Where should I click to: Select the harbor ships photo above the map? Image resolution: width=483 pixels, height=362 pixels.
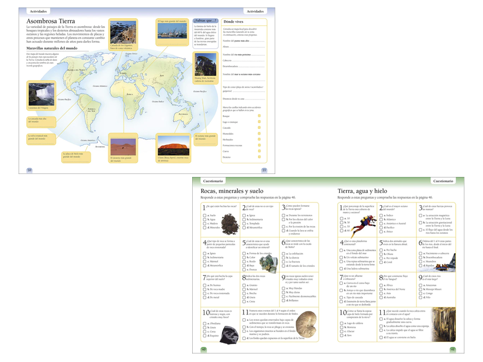(172, 31)
